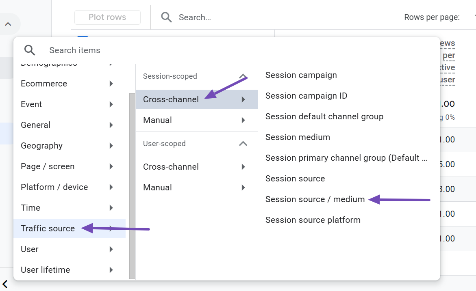The height and width of the screenshot is (291, 476).
Task: Select Session default channel group
Action: [x=324, y=116]
